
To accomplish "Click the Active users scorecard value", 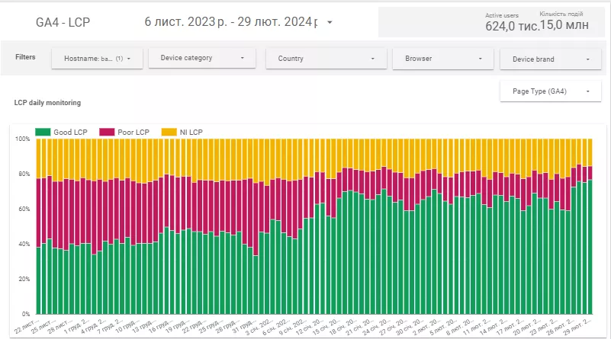I will tap(512, 26).
